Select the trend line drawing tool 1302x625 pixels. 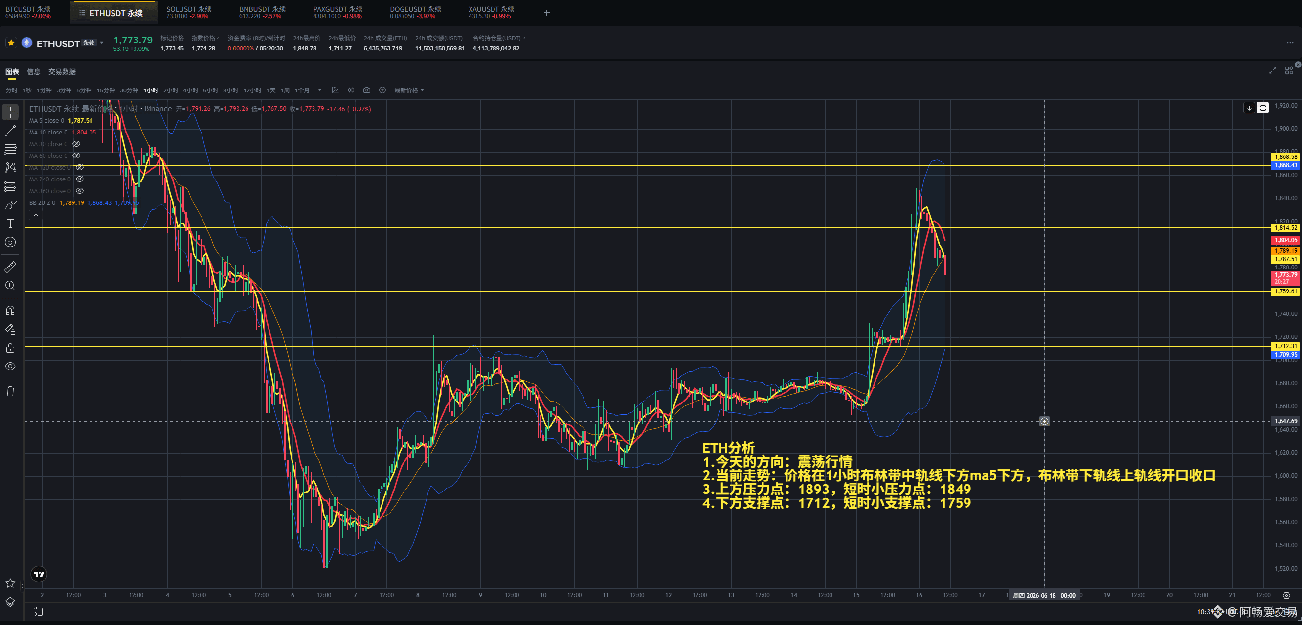(10, 131)
